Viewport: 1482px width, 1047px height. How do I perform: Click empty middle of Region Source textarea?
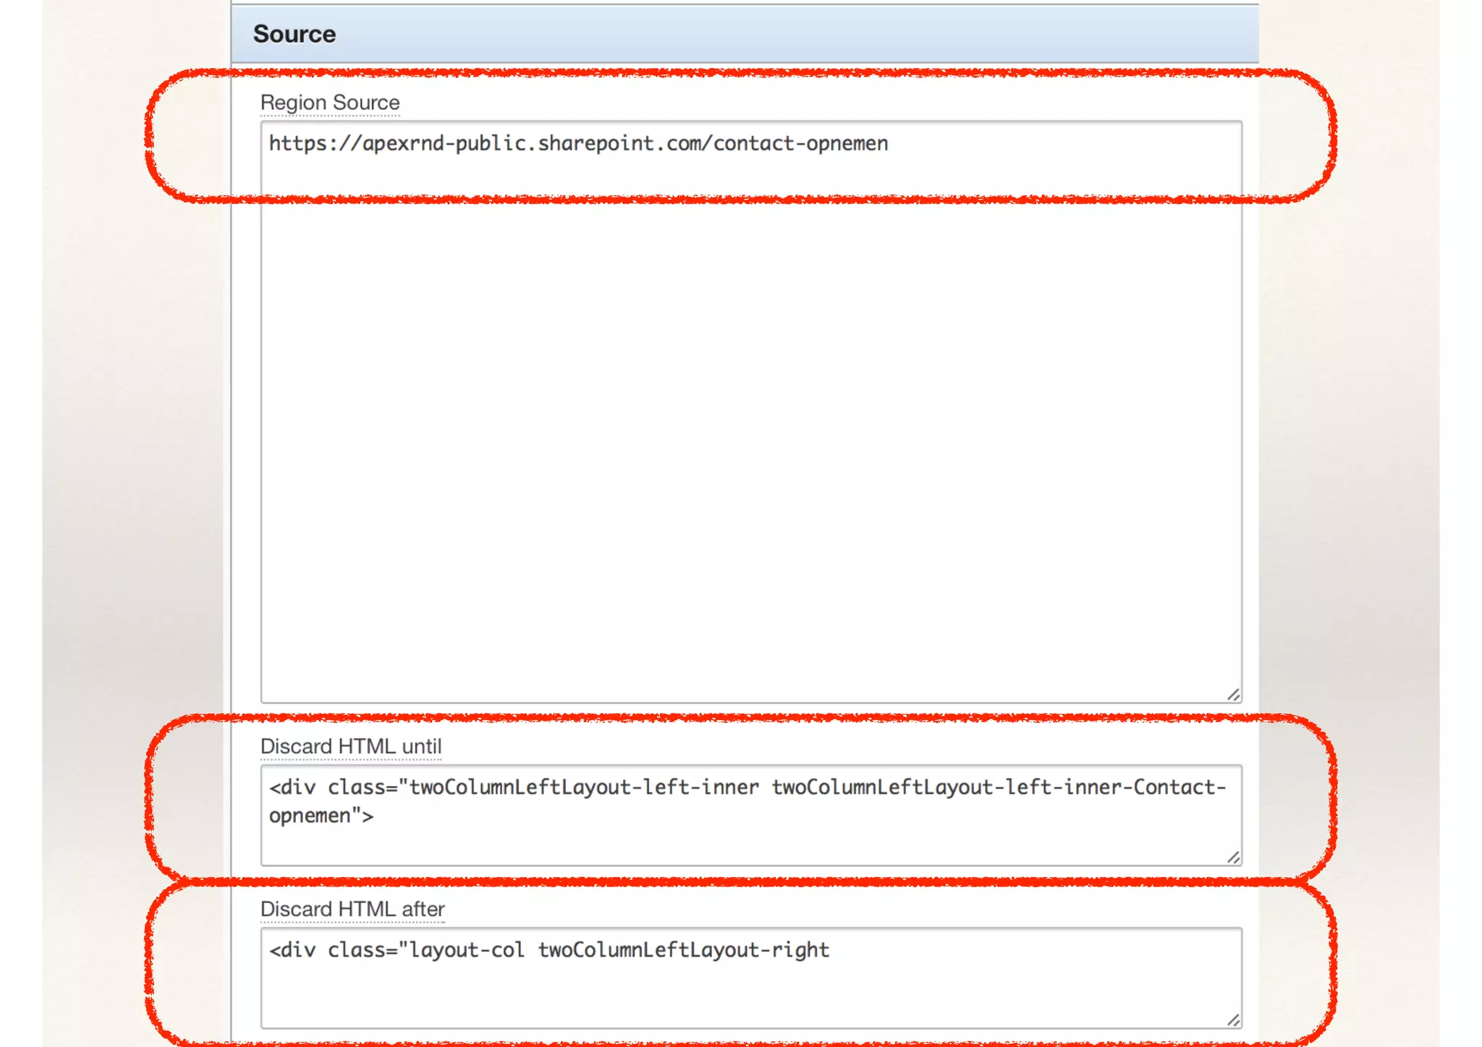(750, 434)
